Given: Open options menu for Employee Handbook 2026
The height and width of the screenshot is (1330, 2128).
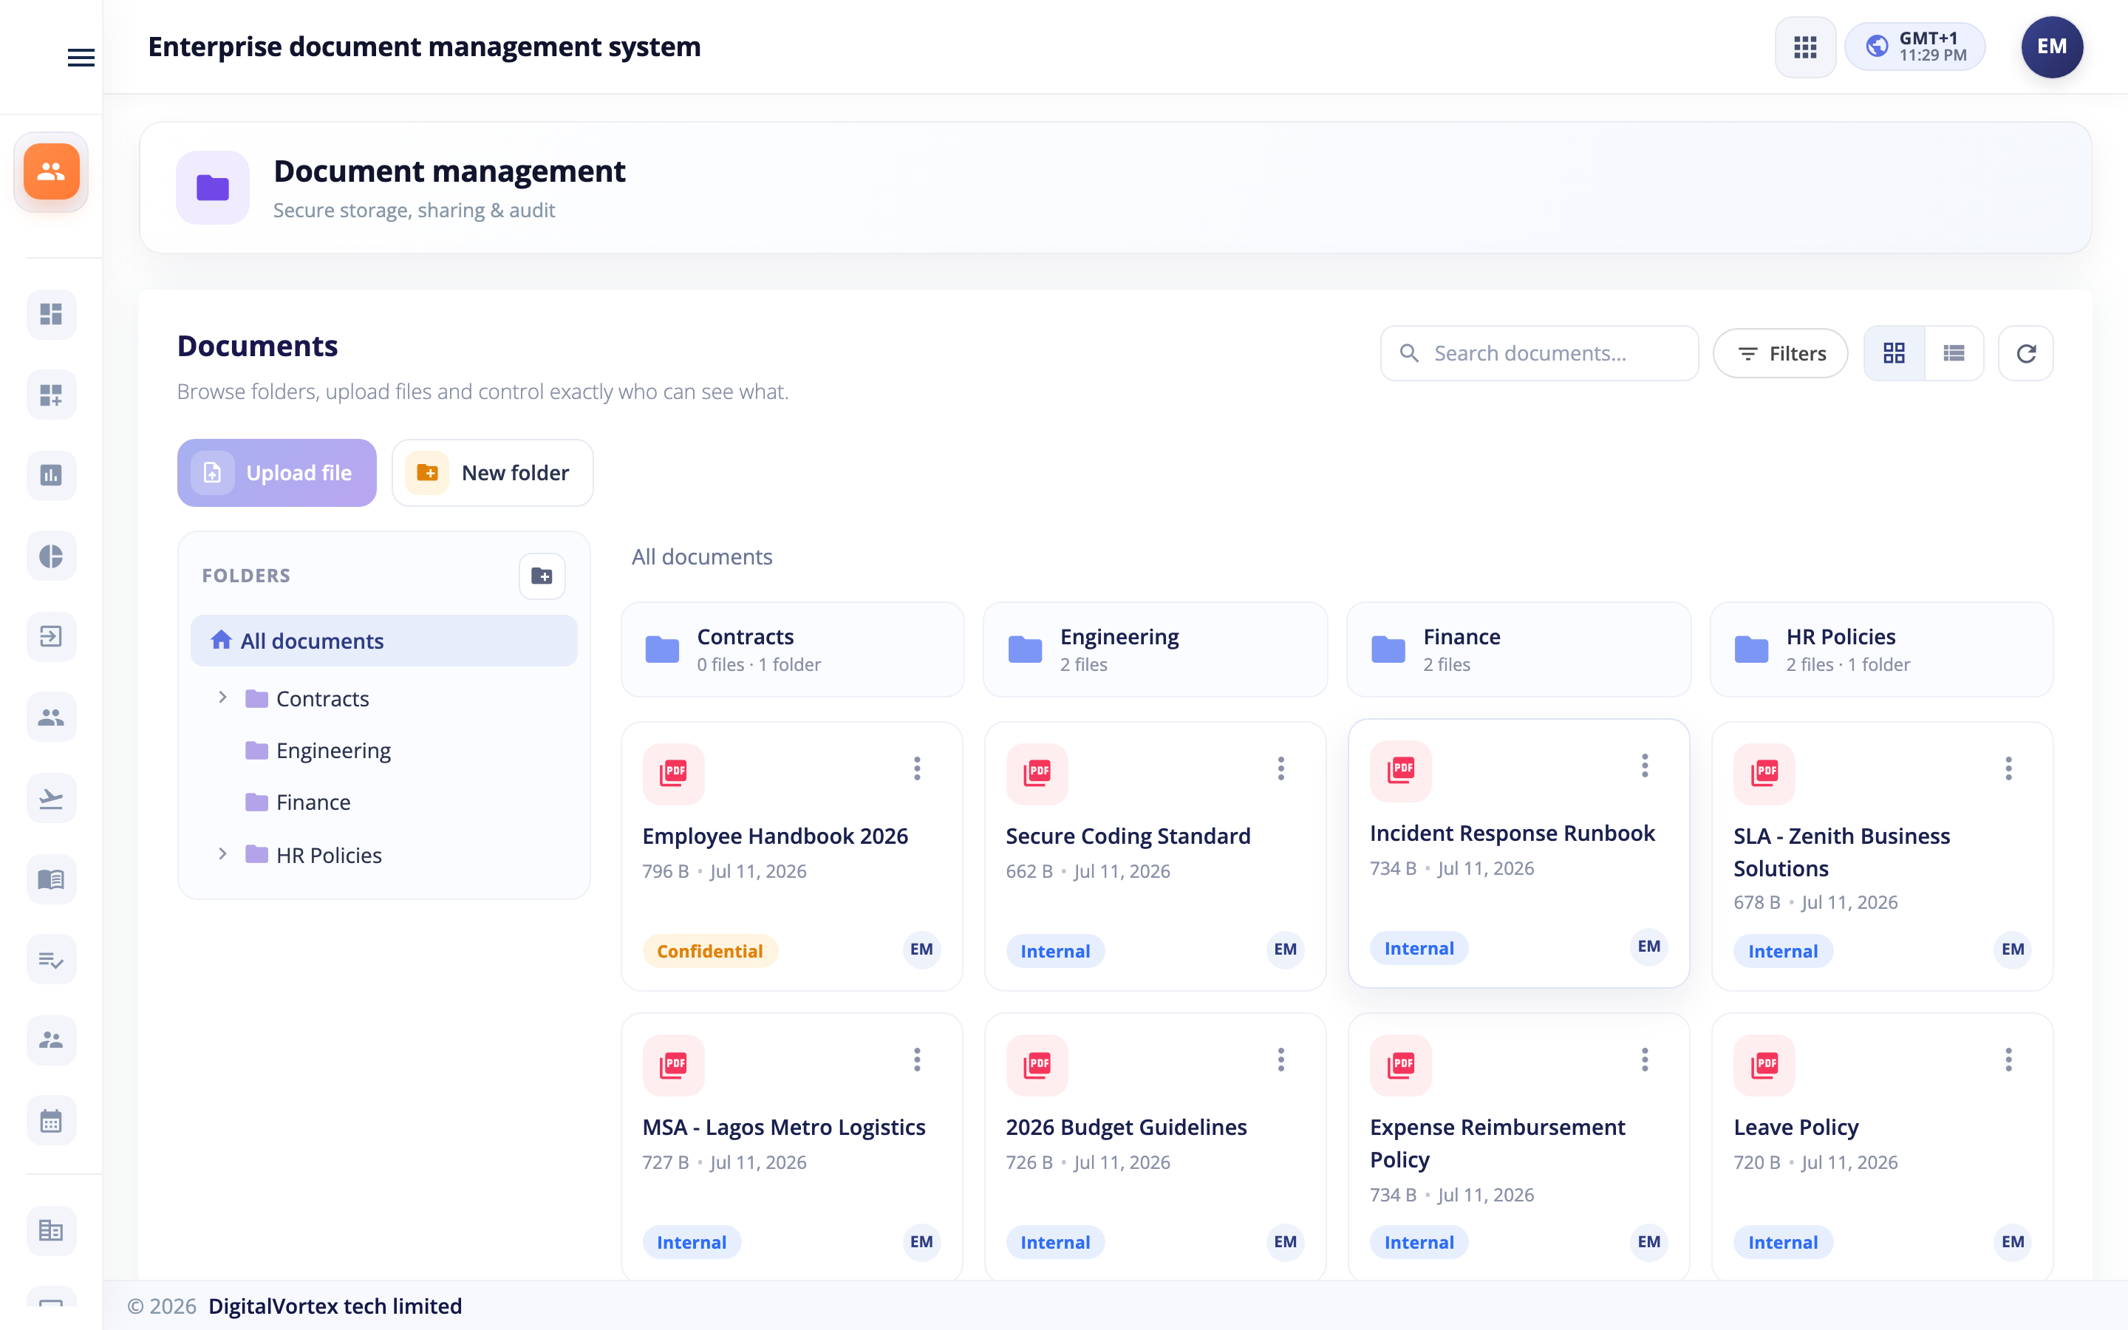Looking at the screenshot, I should click(917, 768).
